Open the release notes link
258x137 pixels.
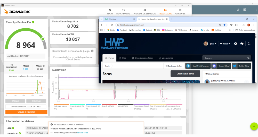[83, 133]
